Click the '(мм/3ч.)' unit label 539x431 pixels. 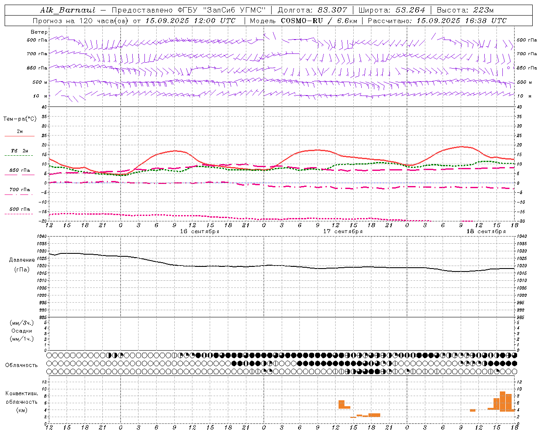22,323
